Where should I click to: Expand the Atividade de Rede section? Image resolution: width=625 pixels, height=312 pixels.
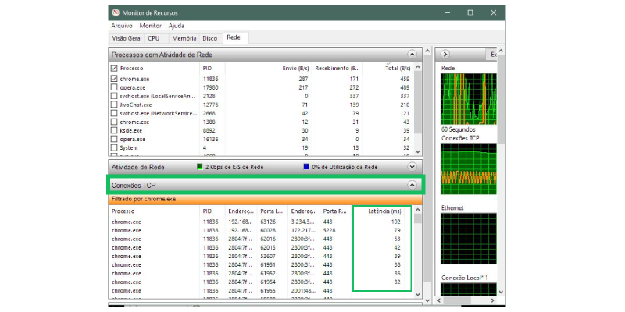(x=412, y=166)
